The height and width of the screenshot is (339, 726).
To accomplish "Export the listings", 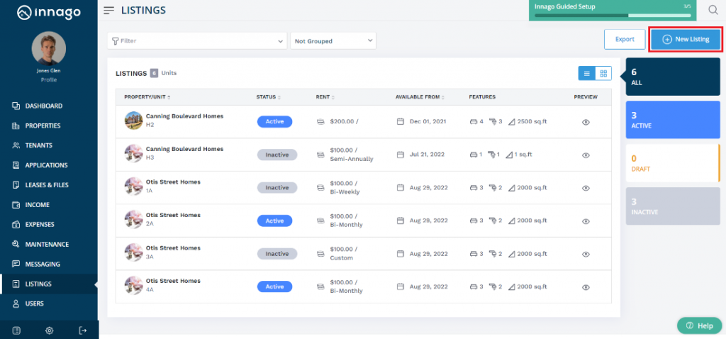I will pyautogui.click(x=625, y=39).
